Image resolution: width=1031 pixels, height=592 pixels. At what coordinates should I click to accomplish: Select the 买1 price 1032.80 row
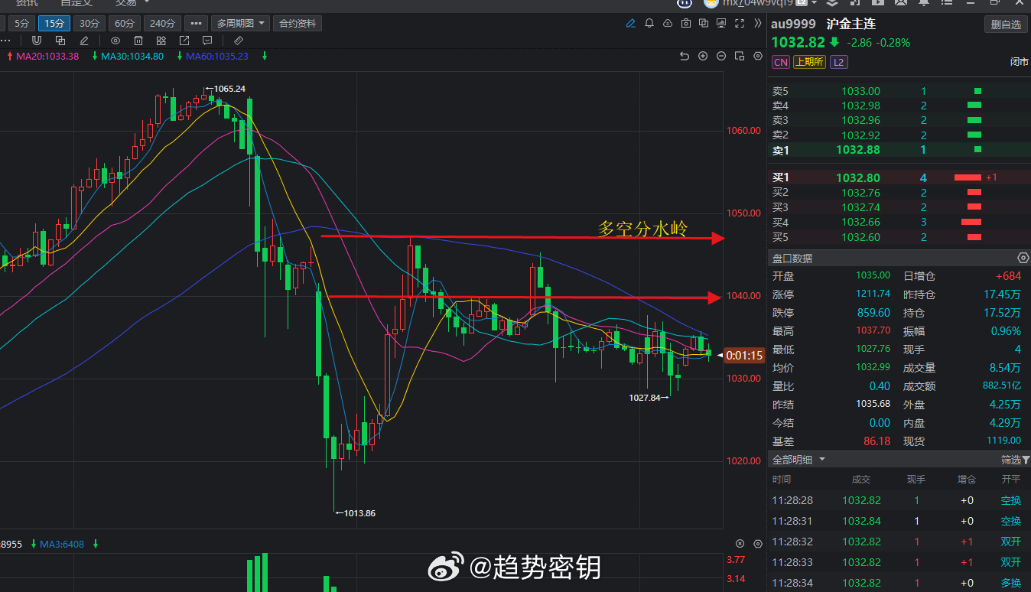tap(898, 177)
